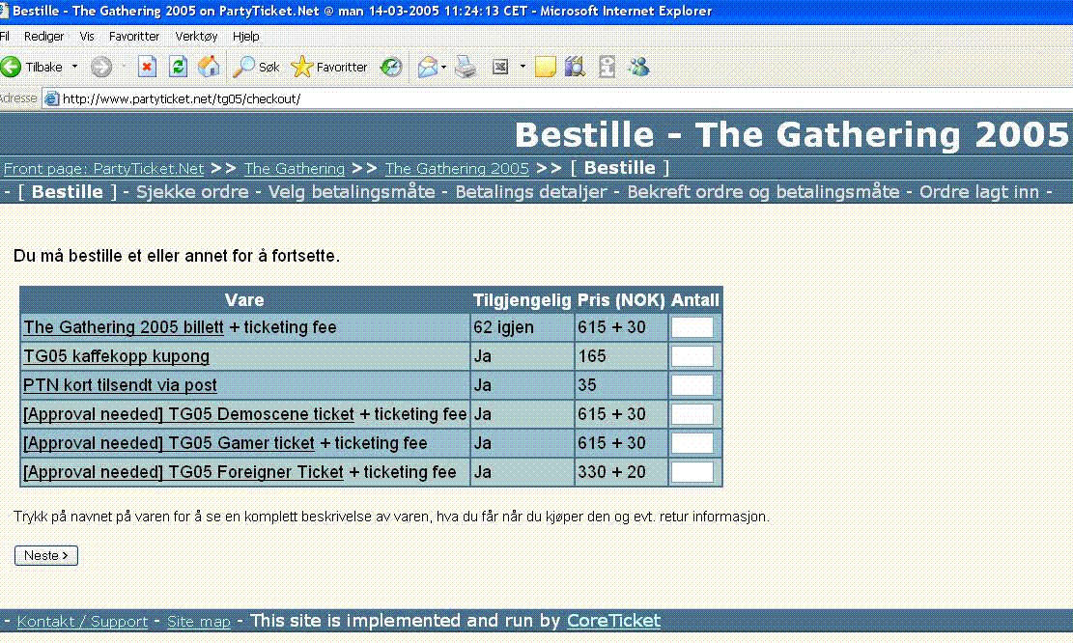1073x643 pixels.
Task: Open the Messenger people icon
Action: 639,67
